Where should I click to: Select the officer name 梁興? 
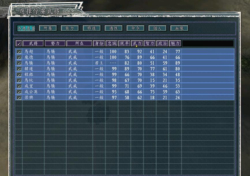29,97
